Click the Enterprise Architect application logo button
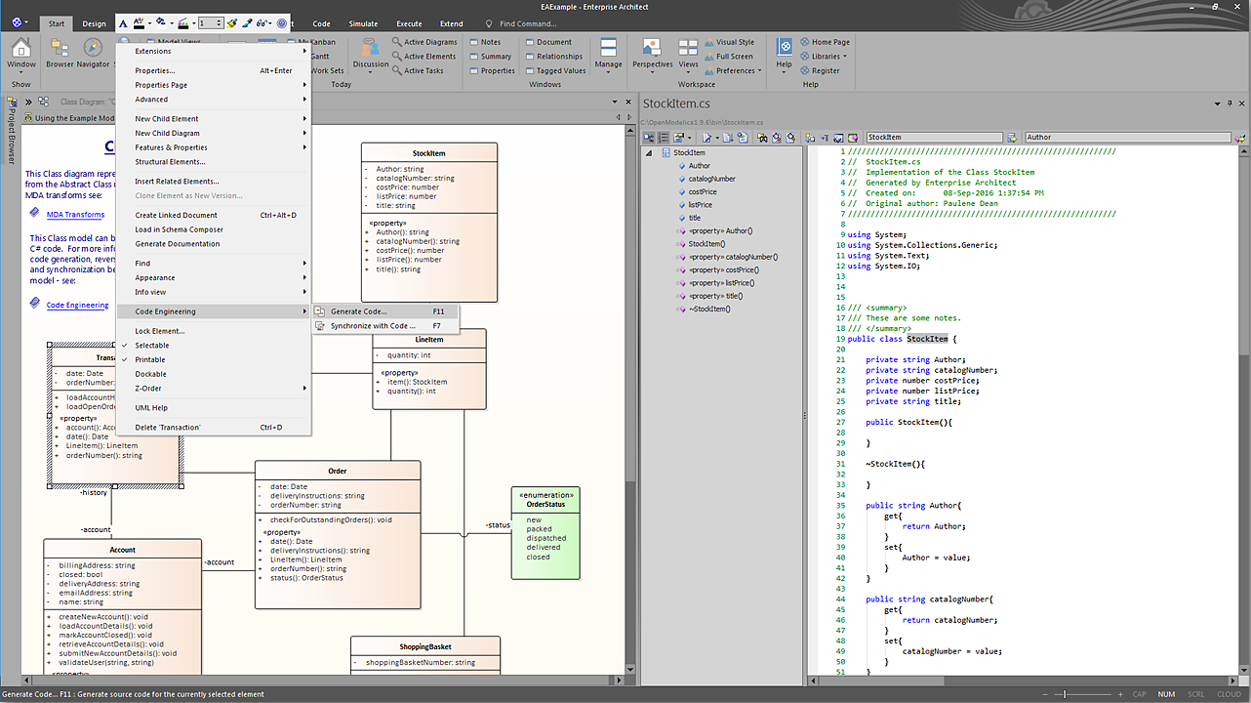 (17, 22)
